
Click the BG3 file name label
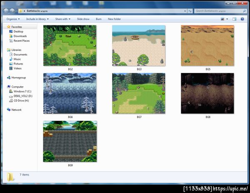coord(139,69)
